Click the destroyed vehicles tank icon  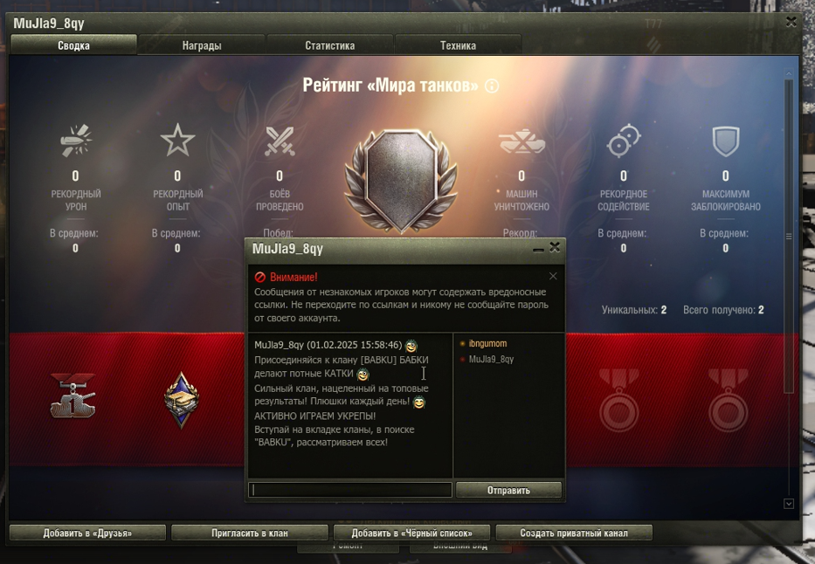[521, 141]
